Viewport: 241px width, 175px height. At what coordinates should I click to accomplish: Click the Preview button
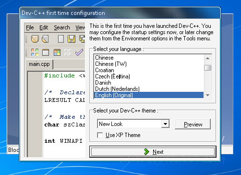(193, 124)
